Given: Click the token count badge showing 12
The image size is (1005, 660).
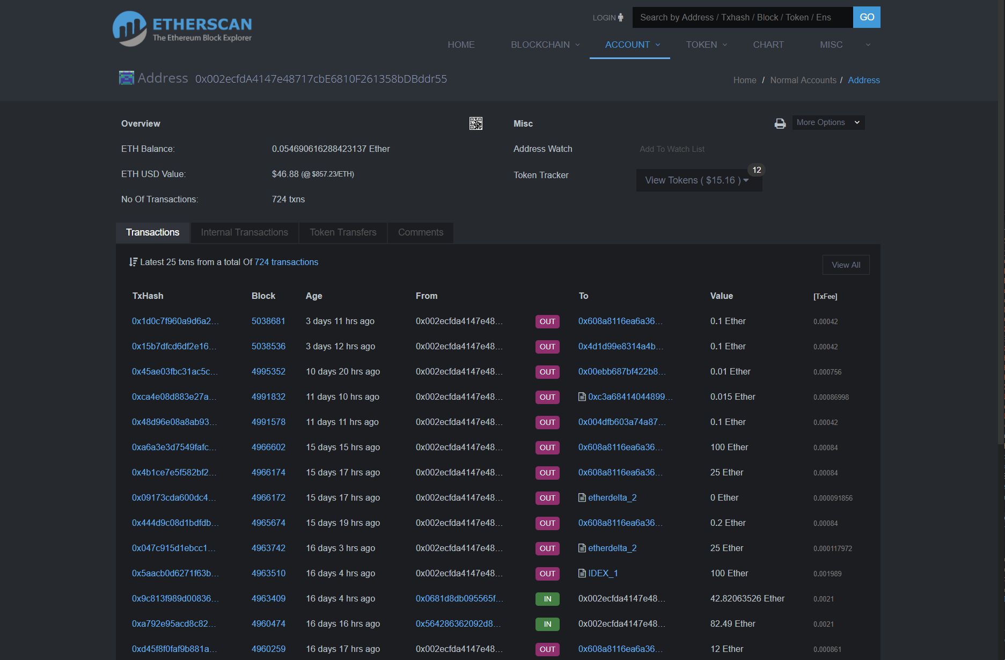Looking at the screenshot, I should pyautogui.click(x=757, y=170).
